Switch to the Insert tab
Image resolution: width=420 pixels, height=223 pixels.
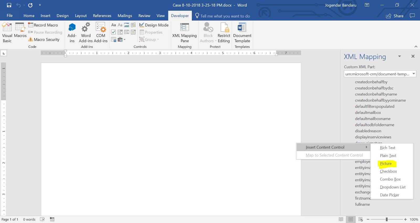tap(45, 15)
